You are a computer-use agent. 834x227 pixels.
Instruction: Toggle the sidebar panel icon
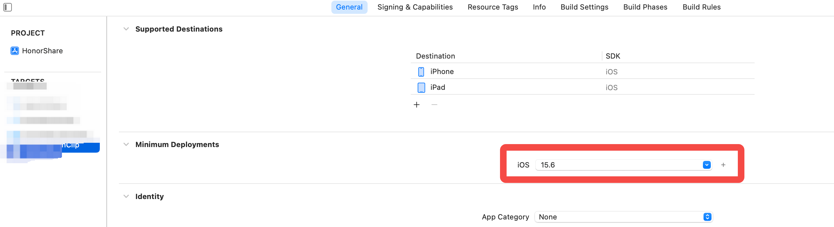click(x=8, y=7)
